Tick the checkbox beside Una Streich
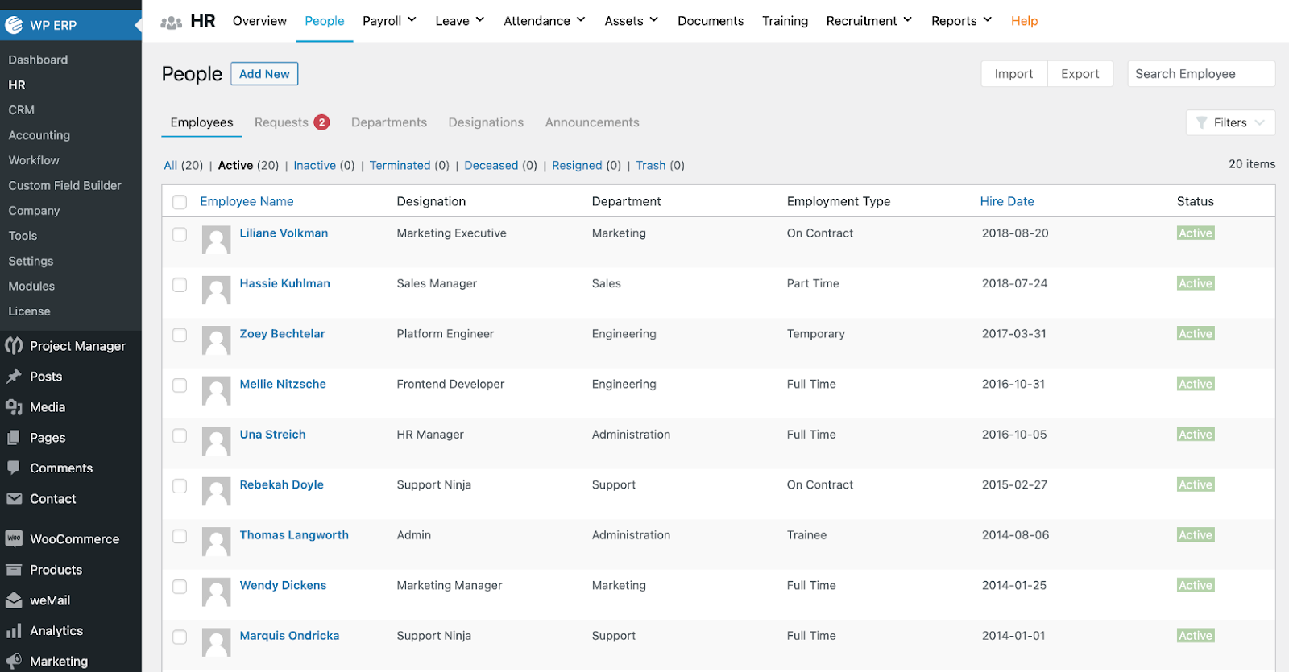This screenshot has width=1289, height=672. coord(180,435)
